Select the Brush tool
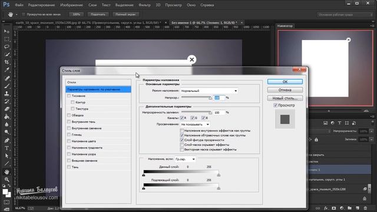Viewport: 377px width, 212px height. tap(6, 86)
